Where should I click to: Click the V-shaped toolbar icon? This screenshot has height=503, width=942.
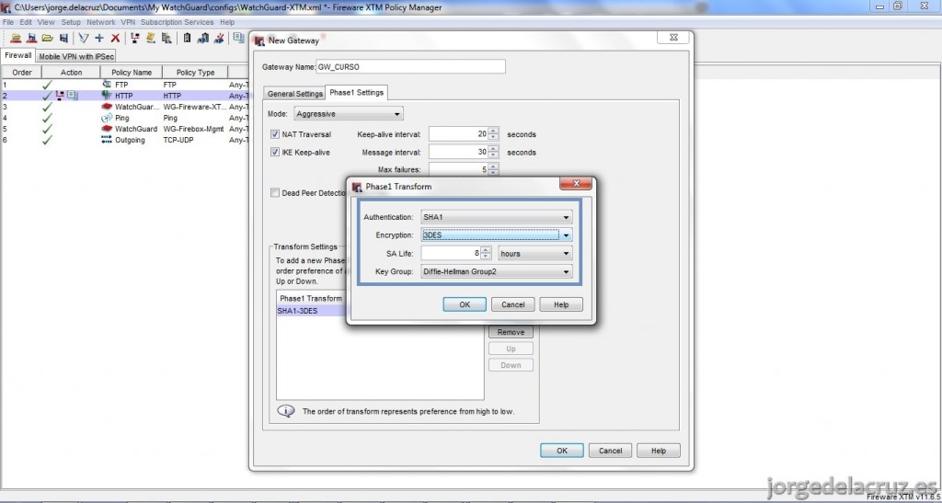(x=84, y=38)
